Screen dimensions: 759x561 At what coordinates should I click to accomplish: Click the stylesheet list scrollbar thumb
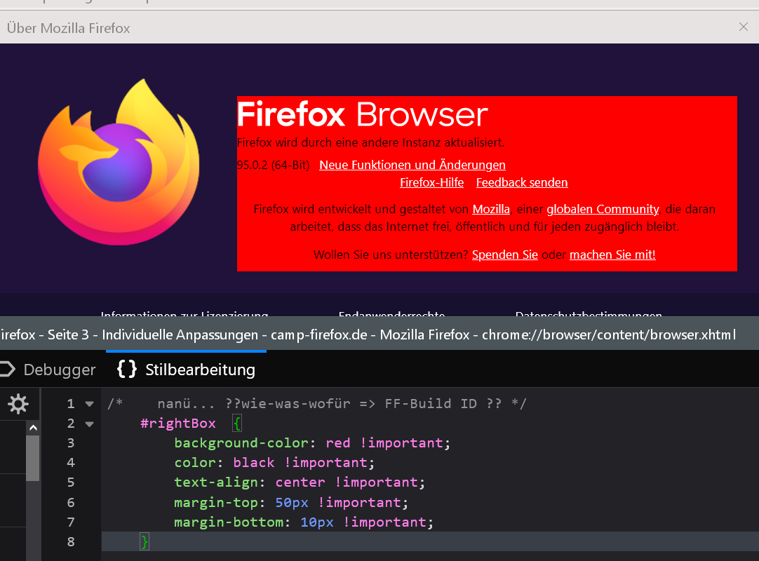point(33,457)
